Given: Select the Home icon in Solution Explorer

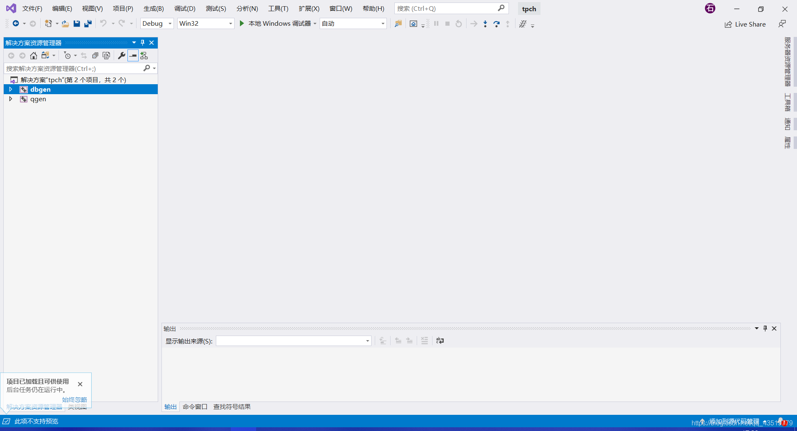Looking at the screenshot, I should (33, 55).
